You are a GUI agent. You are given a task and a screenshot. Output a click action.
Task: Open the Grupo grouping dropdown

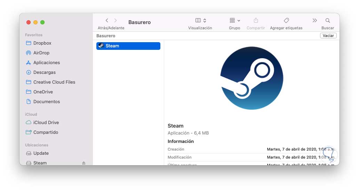click(235, 21)
